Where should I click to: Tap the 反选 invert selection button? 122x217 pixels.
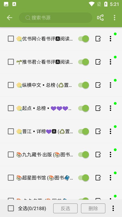(65, 208)
